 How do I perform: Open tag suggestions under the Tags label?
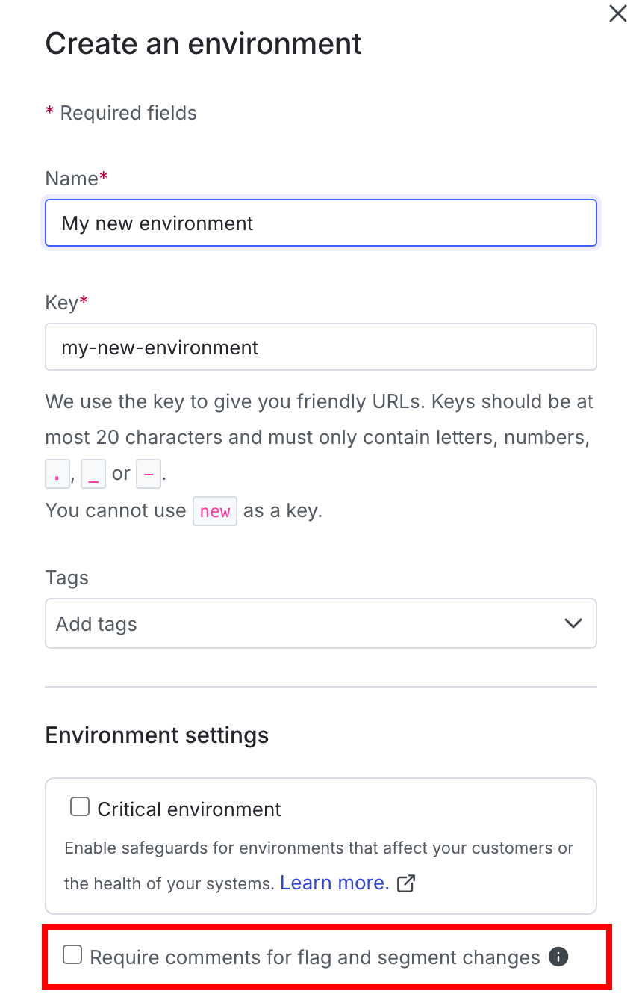pyautogui.click(x=321, y=623)
